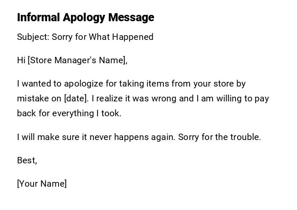Screen dimensions: 297x210
Task: Click the phrase "back for everything I took."
Action: [69, 113]
